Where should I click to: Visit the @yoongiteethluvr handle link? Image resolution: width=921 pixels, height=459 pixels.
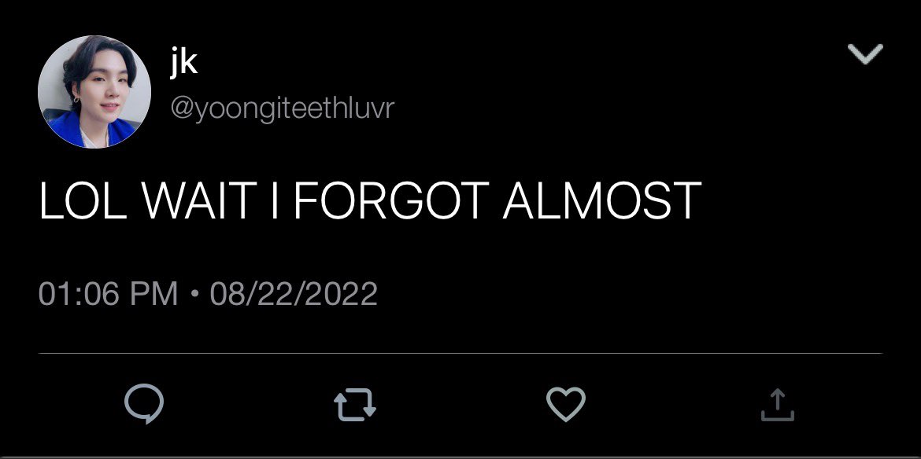(x=282, y=109)
